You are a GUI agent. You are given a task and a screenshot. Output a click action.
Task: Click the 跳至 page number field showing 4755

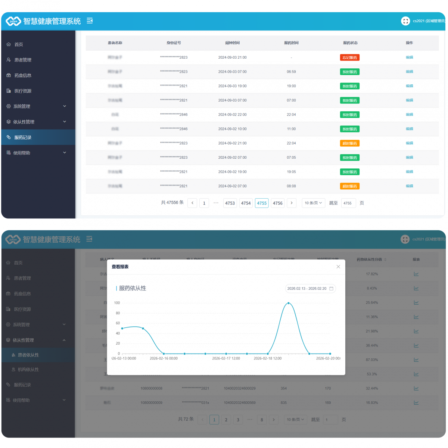pyautogui.click(x=348, y=203)
